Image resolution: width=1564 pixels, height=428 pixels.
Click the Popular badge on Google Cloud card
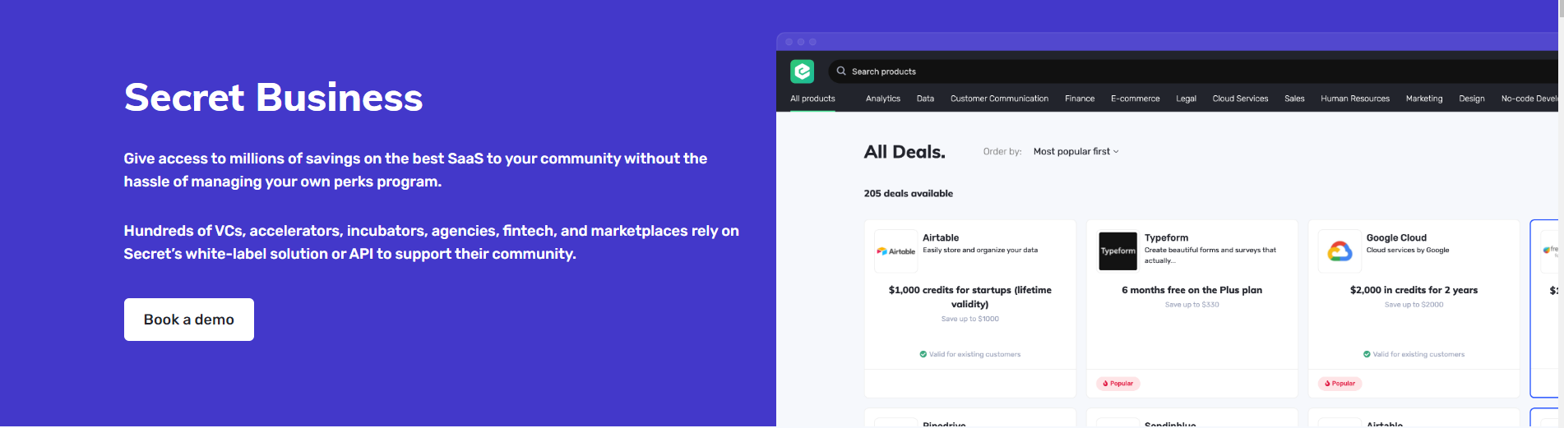[x=1340, y=384]
